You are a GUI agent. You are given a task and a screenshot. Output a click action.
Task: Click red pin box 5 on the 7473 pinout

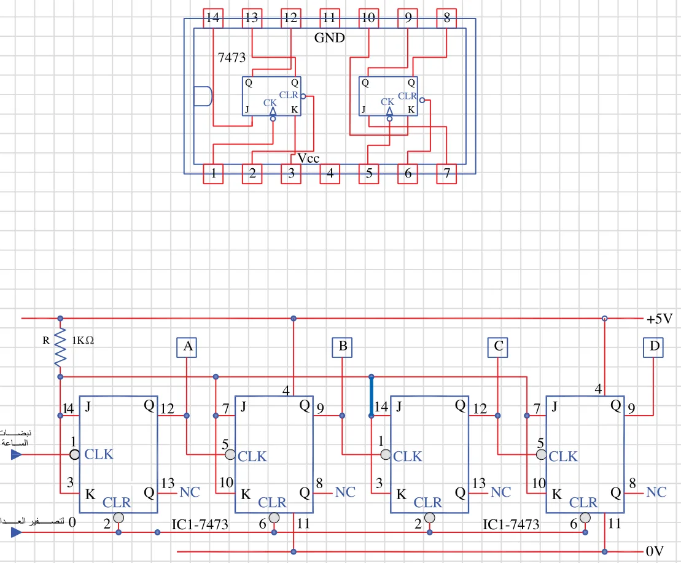(x=368, y=174)
